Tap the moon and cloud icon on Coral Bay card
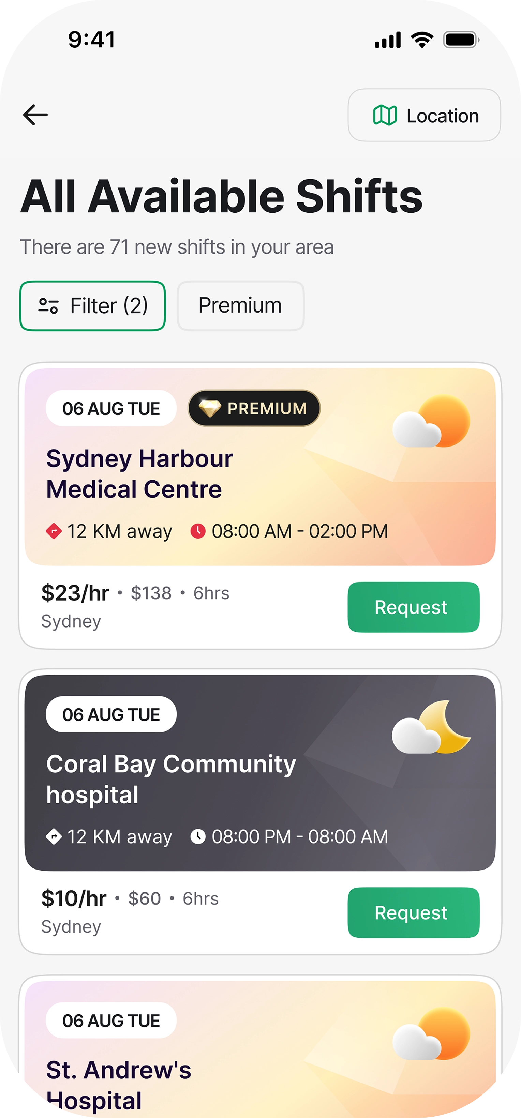 (431, 727)
